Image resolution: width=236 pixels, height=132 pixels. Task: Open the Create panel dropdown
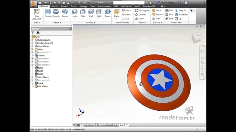click(57, 22)
